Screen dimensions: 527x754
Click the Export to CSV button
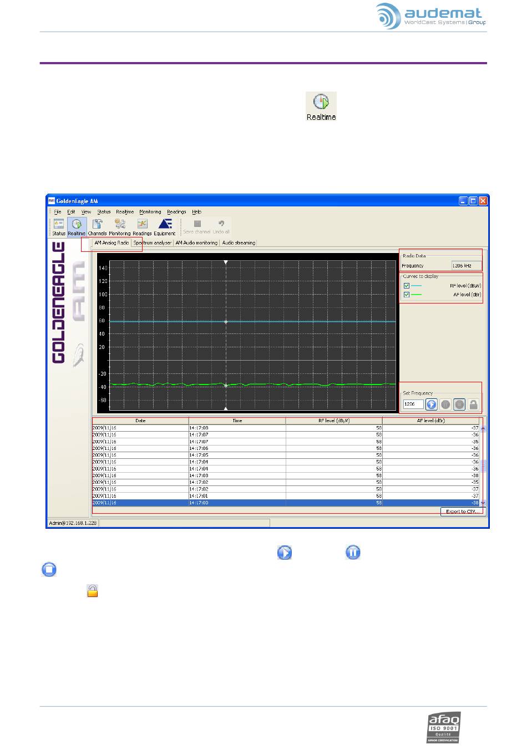pyautogui.click(x=463, y=512)
